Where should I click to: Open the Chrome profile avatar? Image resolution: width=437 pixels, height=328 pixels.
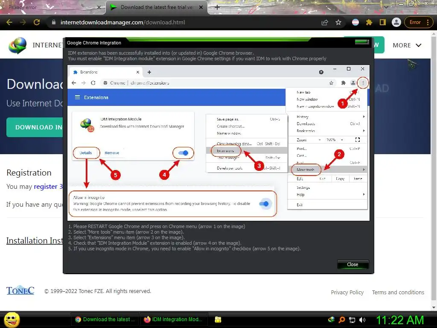[x=396, y=22]
